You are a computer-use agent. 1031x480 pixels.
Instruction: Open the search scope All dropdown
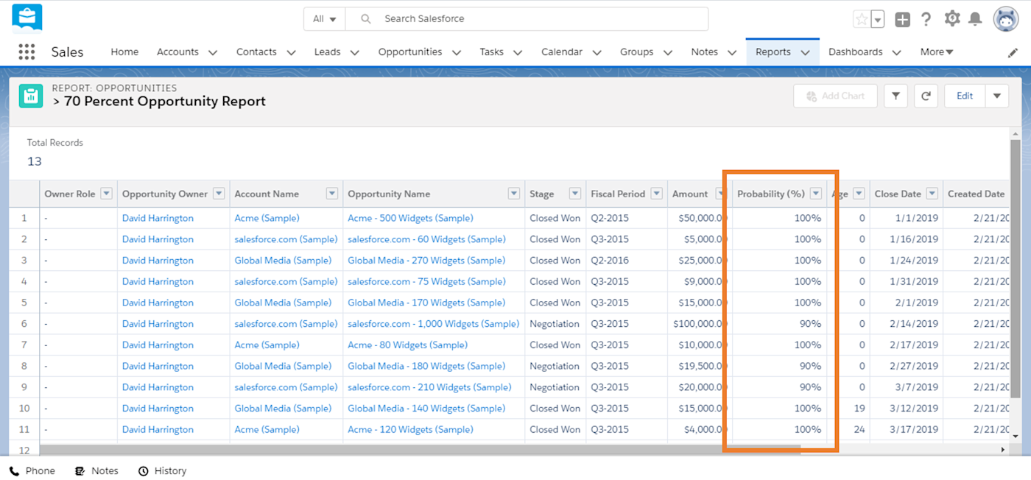click(x=325, y=19)
